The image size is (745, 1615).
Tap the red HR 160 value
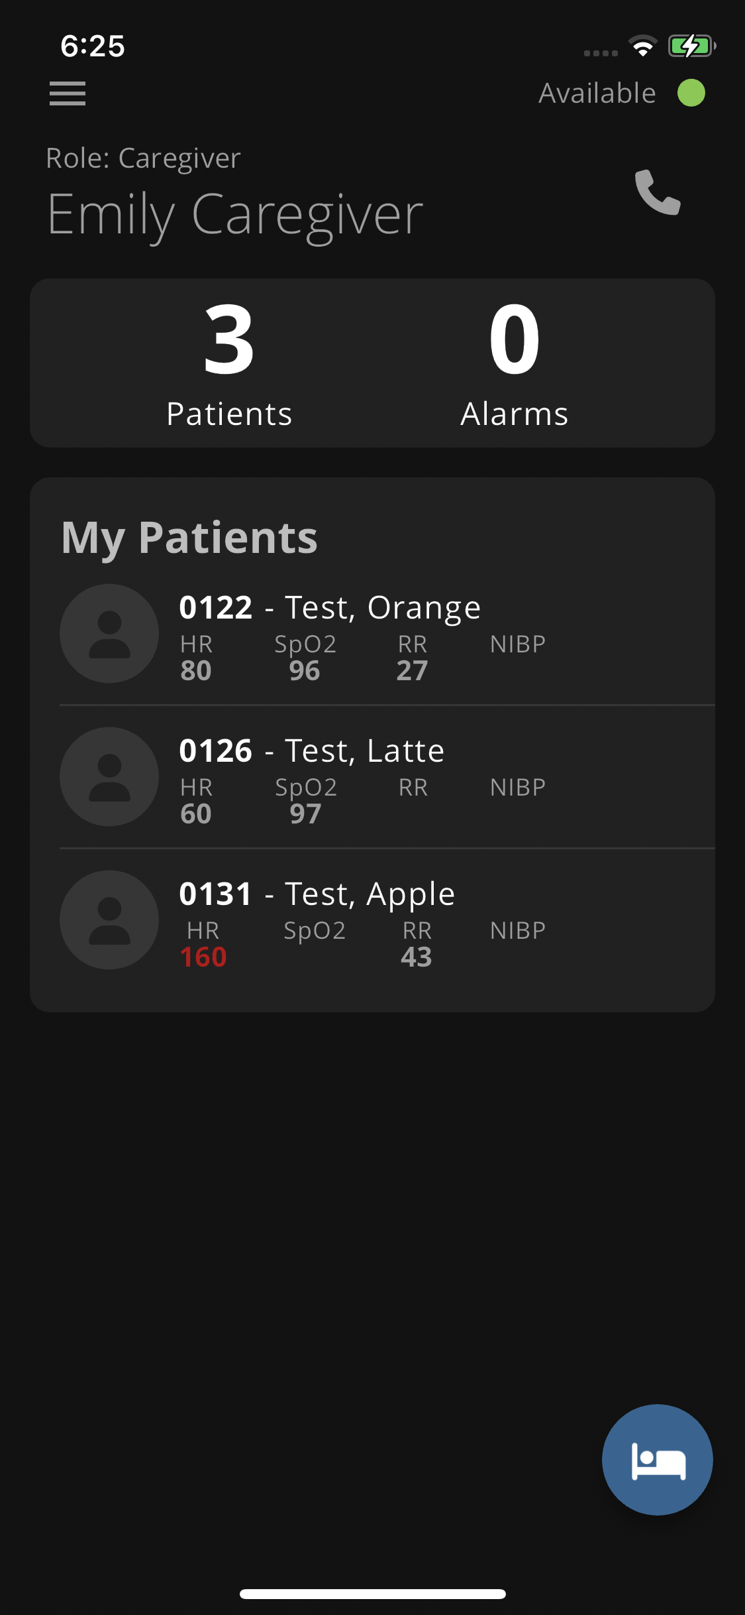(203, 957)
